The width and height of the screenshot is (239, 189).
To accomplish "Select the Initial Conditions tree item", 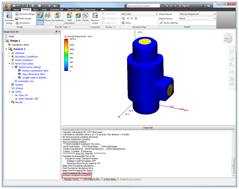I will click(24, 60).
